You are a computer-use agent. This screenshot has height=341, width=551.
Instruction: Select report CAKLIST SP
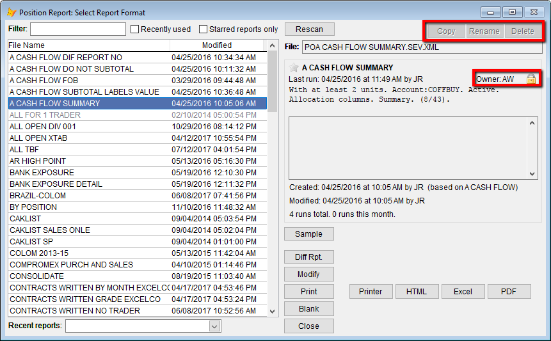(x=138, y=242)
